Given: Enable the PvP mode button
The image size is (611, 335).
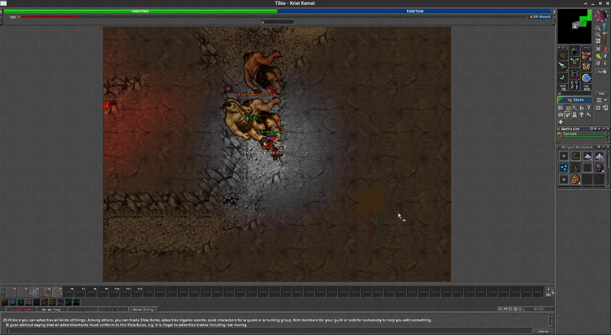Looking at the screenshot, I should coord(602,72).
